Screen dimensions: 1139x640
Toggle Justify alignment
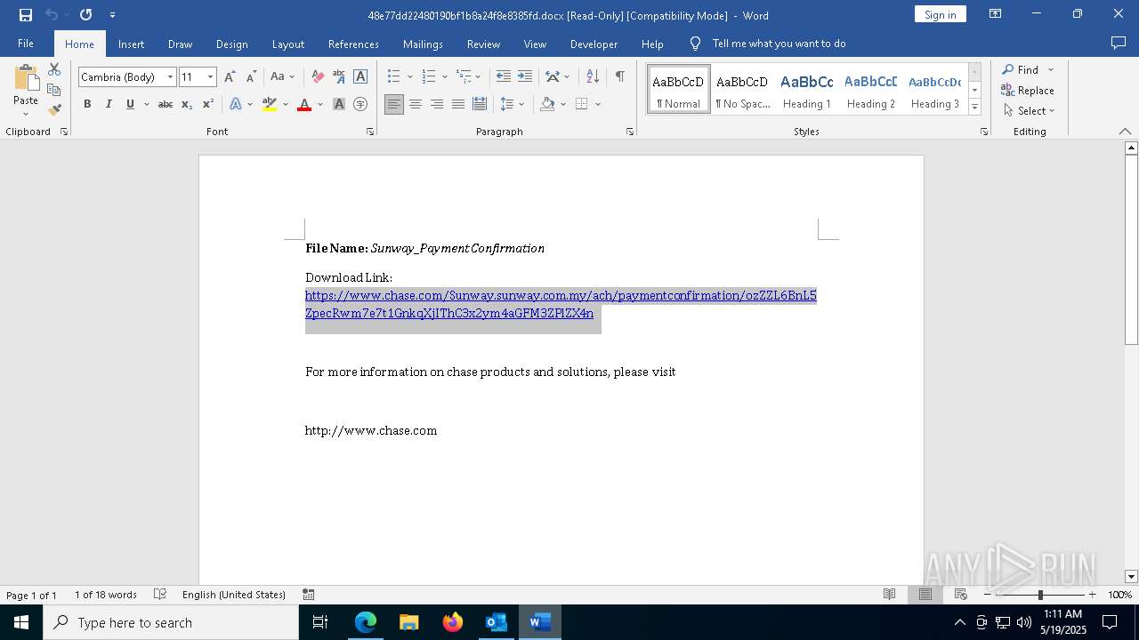(x=458, y=105)
